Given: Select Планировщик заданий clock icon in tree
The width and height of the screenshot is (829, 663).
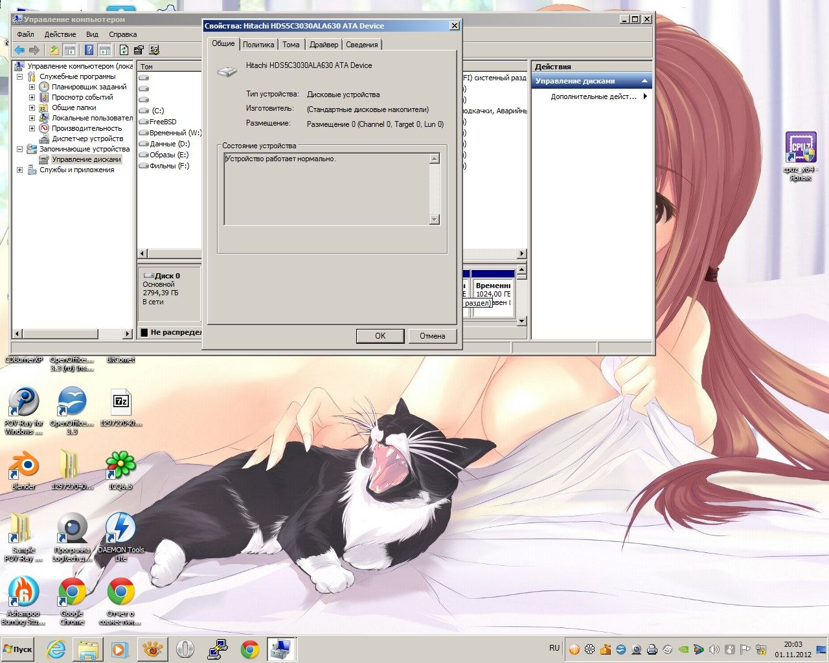Looking at the screenshot, I should [44, 87].
